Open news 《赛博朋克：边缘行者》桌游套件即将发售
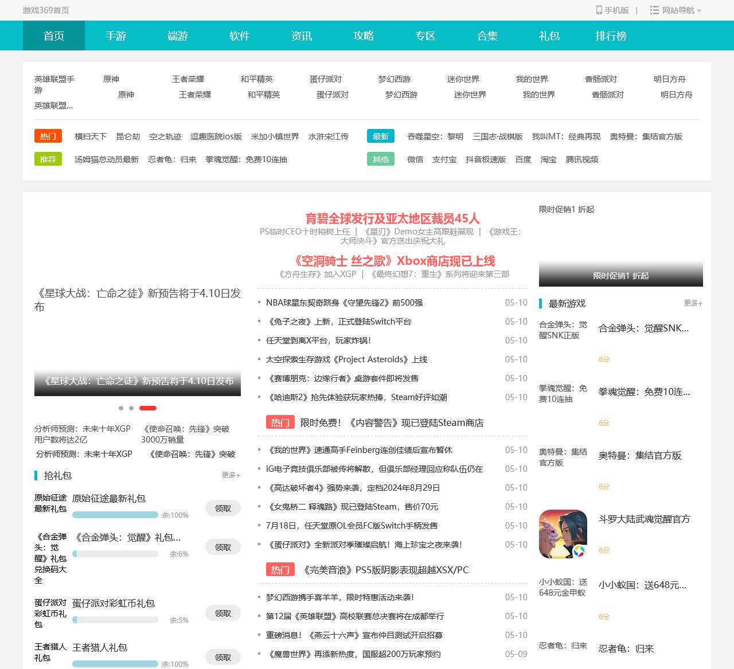This screenshot has width=734, height=669. click(x=342, y=378)
